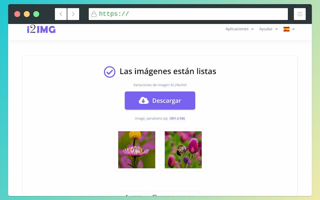320x200 pixels.
Task: Click the cloud download icon on Descargar
Action: 144,101
